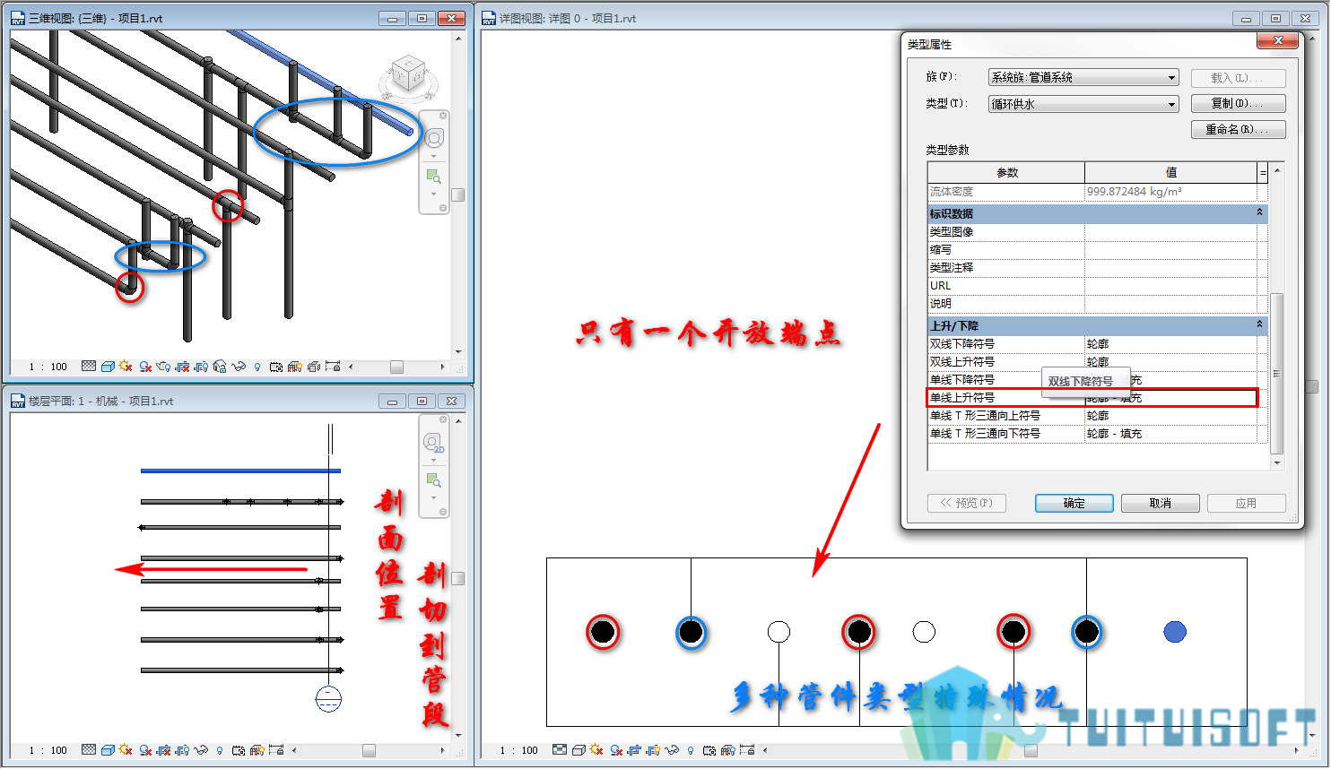Select the 类型注释 parameter row
The height and width of the screenshot is (769, 1331).
point(1092,268)
